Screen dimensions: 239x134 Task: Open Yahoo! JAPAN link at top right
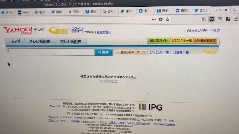pos(197,31)
